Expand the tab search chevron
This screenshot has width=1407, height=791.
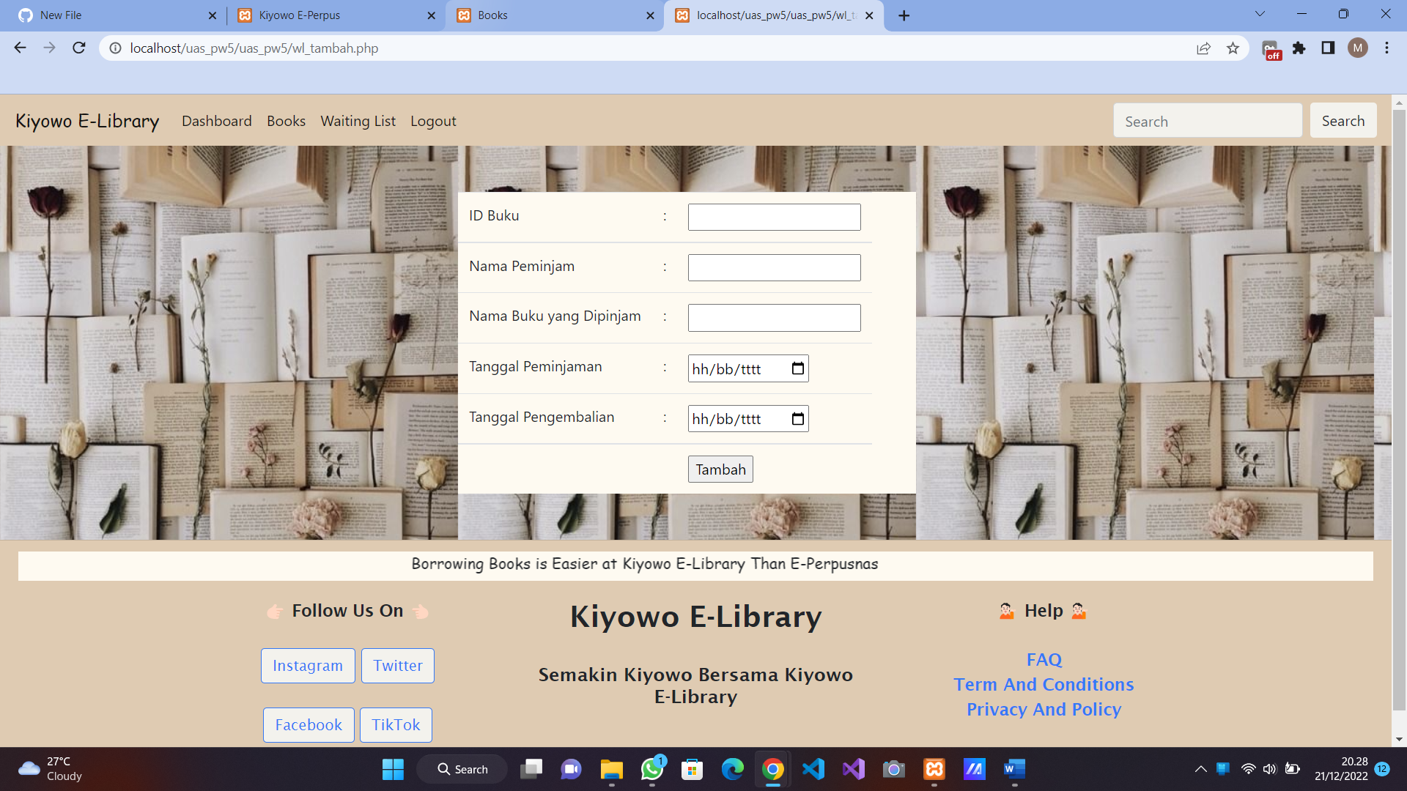click(x=1260, y=14)
